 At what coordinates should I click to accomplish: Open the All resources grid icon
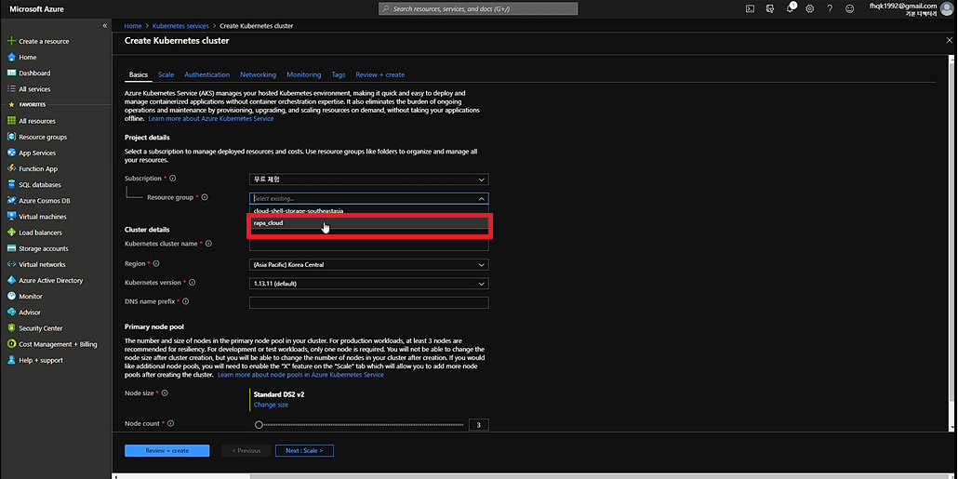click(11, 121)
